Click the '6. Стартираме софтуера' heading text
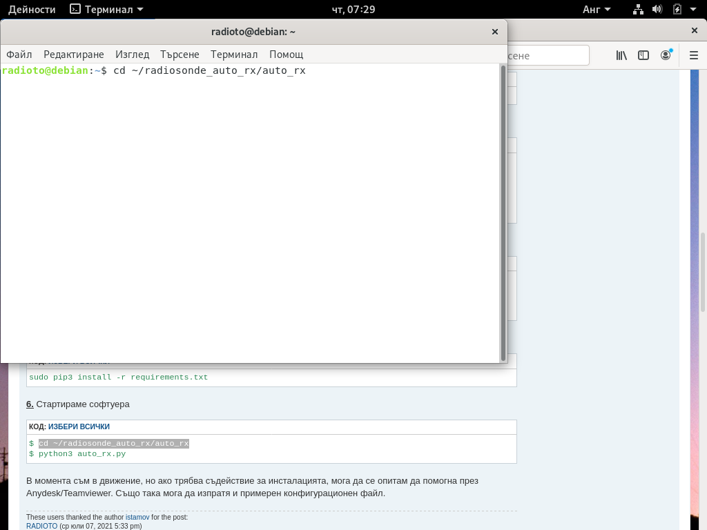707x530 pixels. (x=78, y=404)
